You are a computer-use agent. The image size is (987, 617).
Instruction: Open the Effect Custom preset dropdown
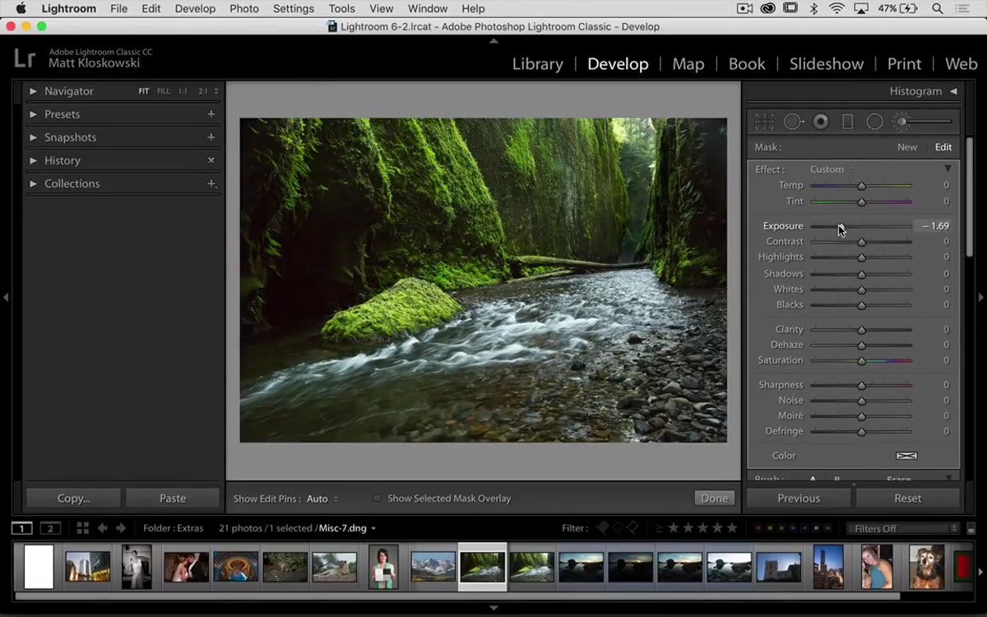pyautogui.click(x=832, y=169)
